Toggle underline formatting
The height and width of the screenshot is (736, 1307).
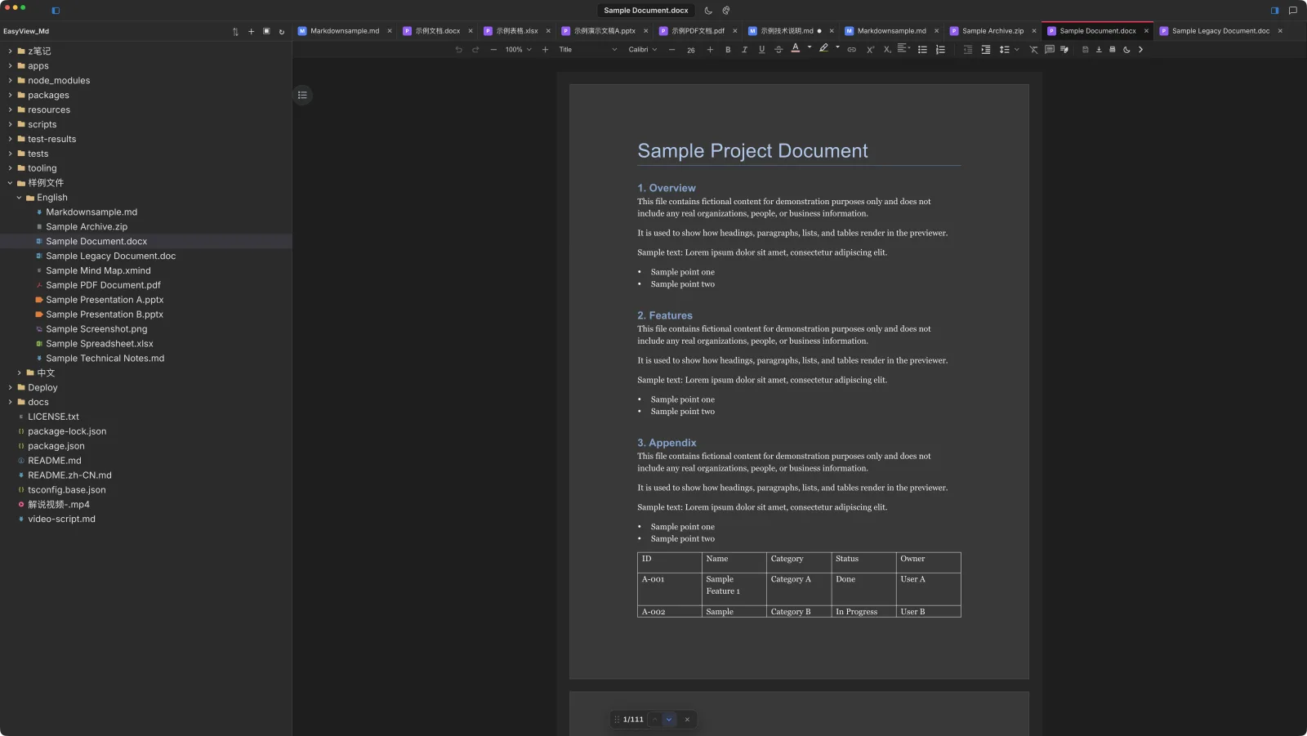761,50
